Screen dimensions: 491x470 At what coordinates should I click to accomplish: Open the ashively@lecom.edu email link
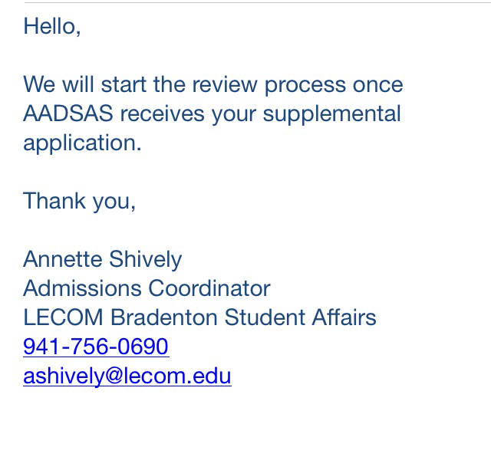pyautogui.click(x=127, y=376)
